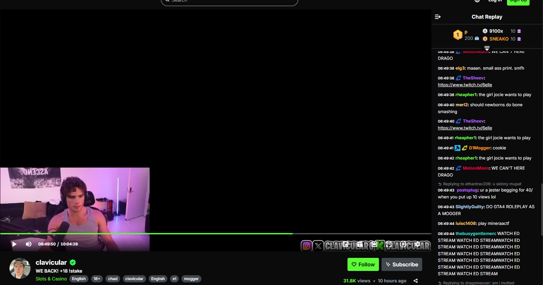Create a clip with the clip icon
The width and height of the screenshot is (543, 285).
[x=360, y=244]
